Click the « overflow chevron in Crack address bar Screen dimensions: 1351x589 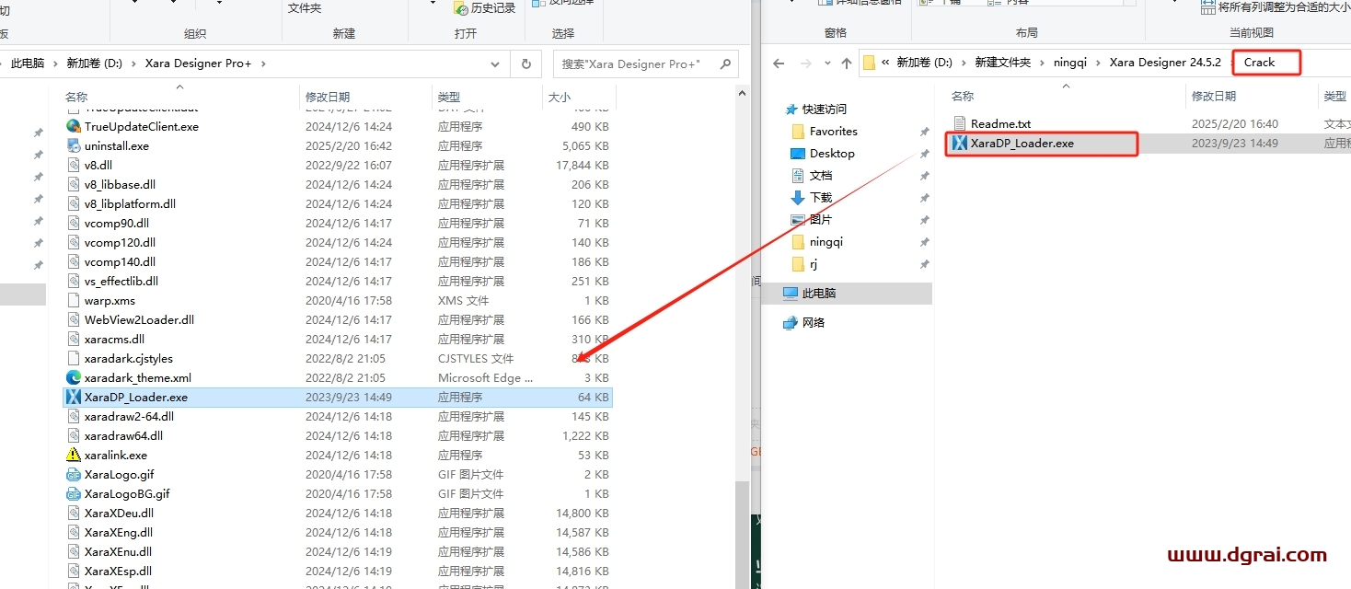click(885, 63)
